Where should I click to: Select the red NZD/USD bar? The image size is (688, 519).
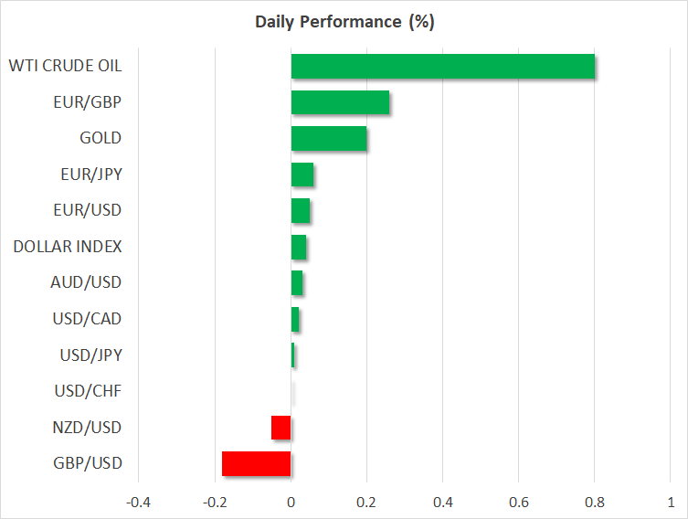[x=281, y=428]
